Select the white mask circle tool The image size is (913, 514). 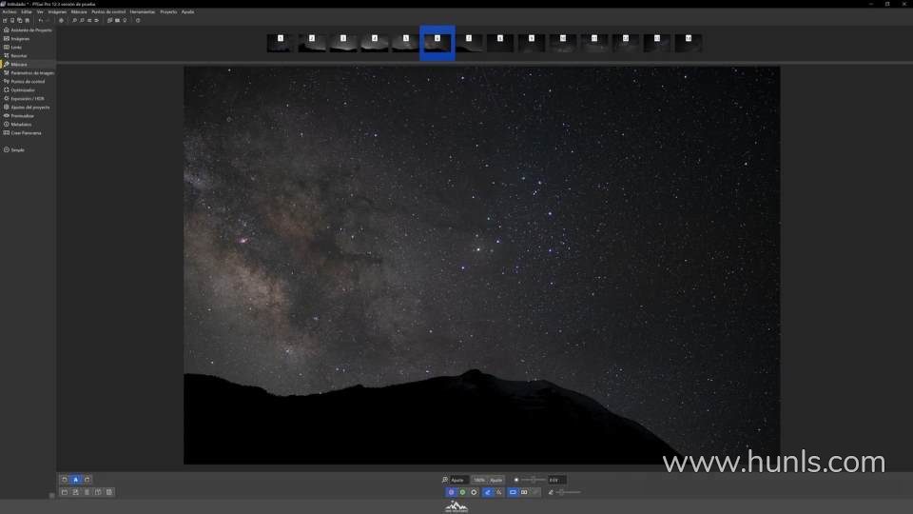pos(474,492)
